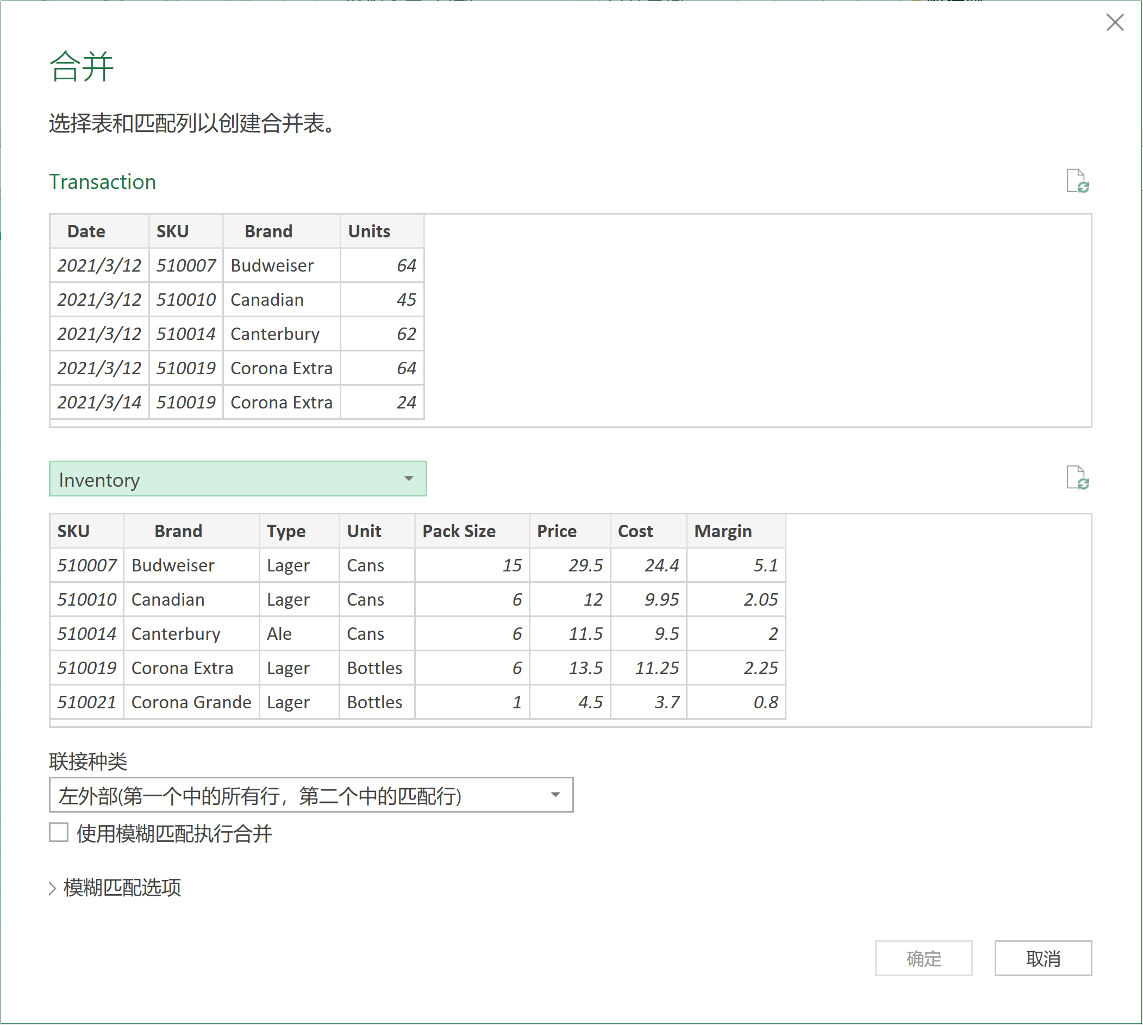
Task: Select SKU column header in Inventory table
Action: tap(74, 531)
